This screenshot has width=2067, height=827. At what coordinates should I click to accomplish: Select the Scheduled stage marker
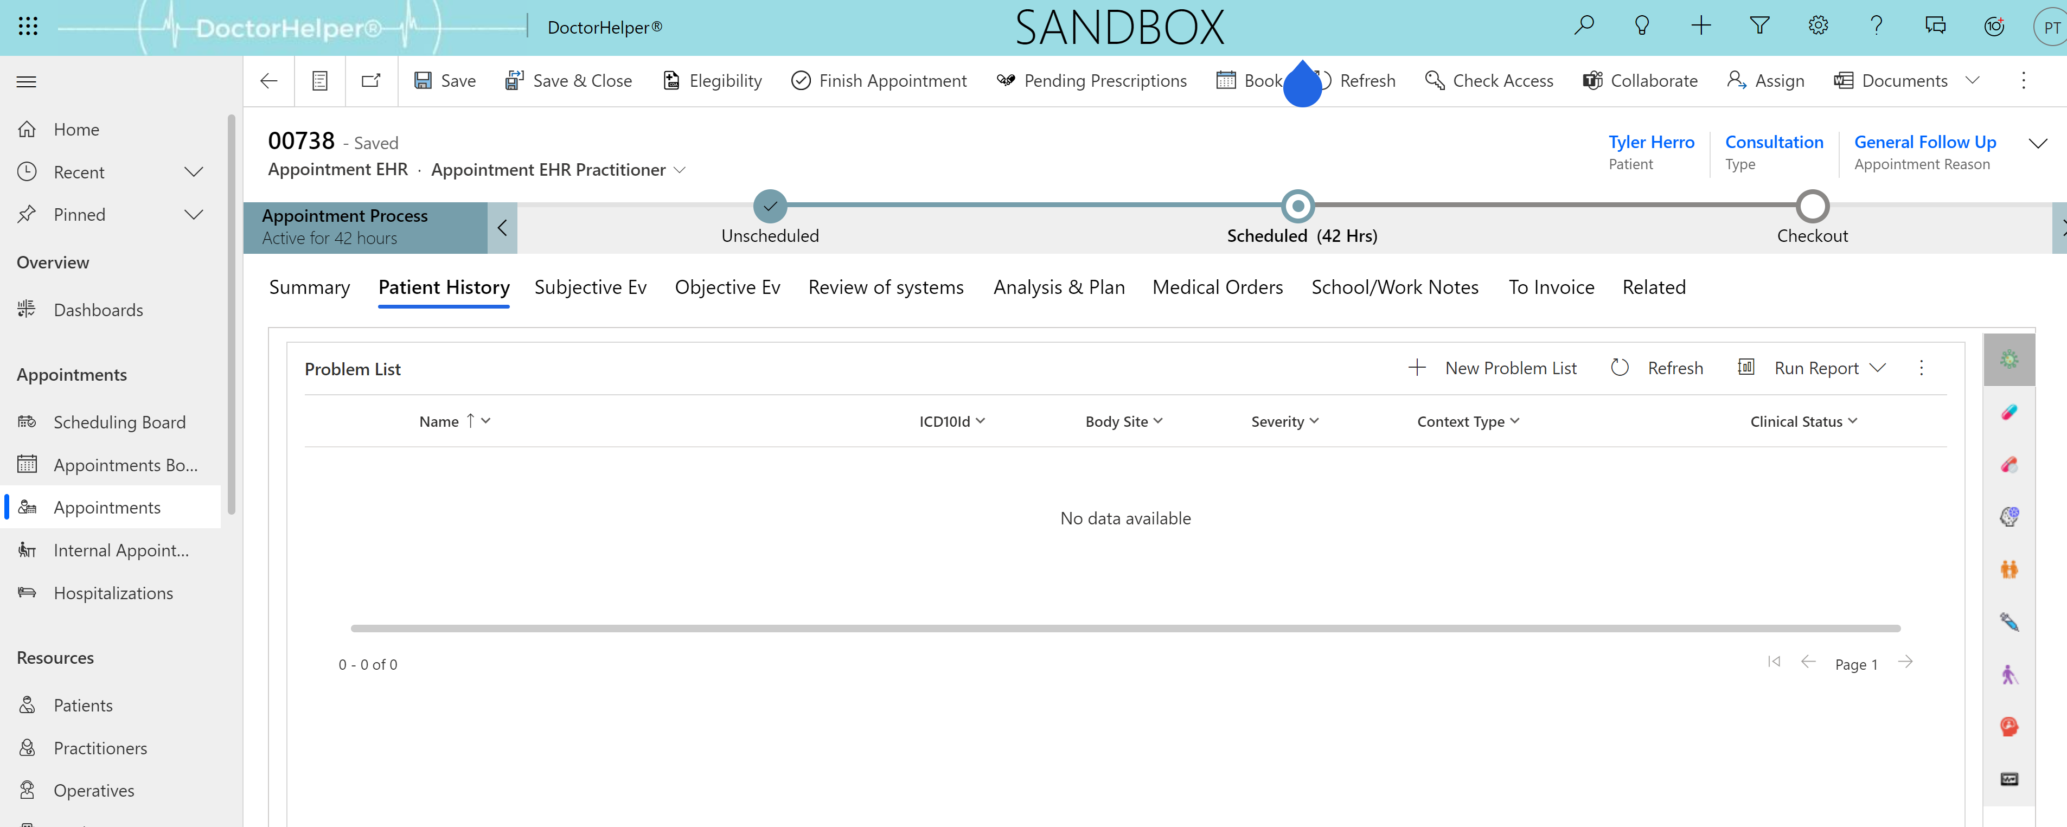click(x=1297, y=206)
